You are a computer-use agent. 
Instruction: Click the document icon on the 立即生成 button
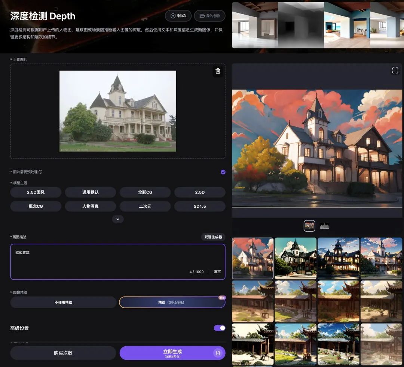(x=217, y=353)
